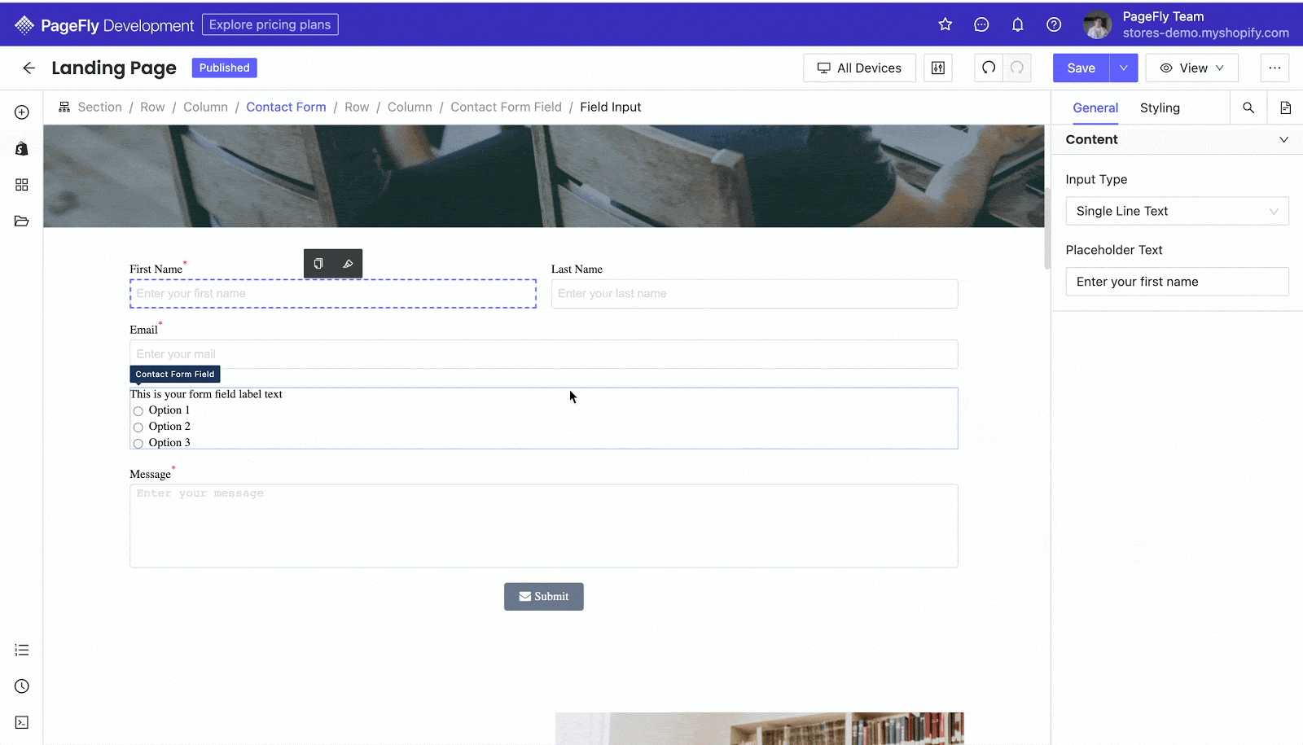The image size is (1303, 745).
Task: Open the page outline list icon
Action: tap(22, 650)
